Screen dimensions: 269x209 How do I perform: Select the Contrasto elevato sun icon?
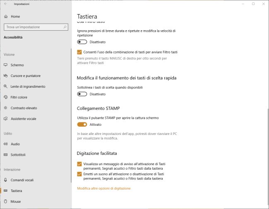[x=6, y=108]
